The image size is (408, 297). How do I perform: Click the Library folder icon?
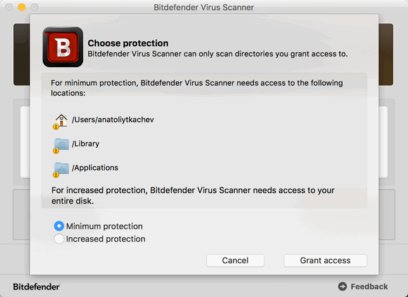[x=62, y=144]
